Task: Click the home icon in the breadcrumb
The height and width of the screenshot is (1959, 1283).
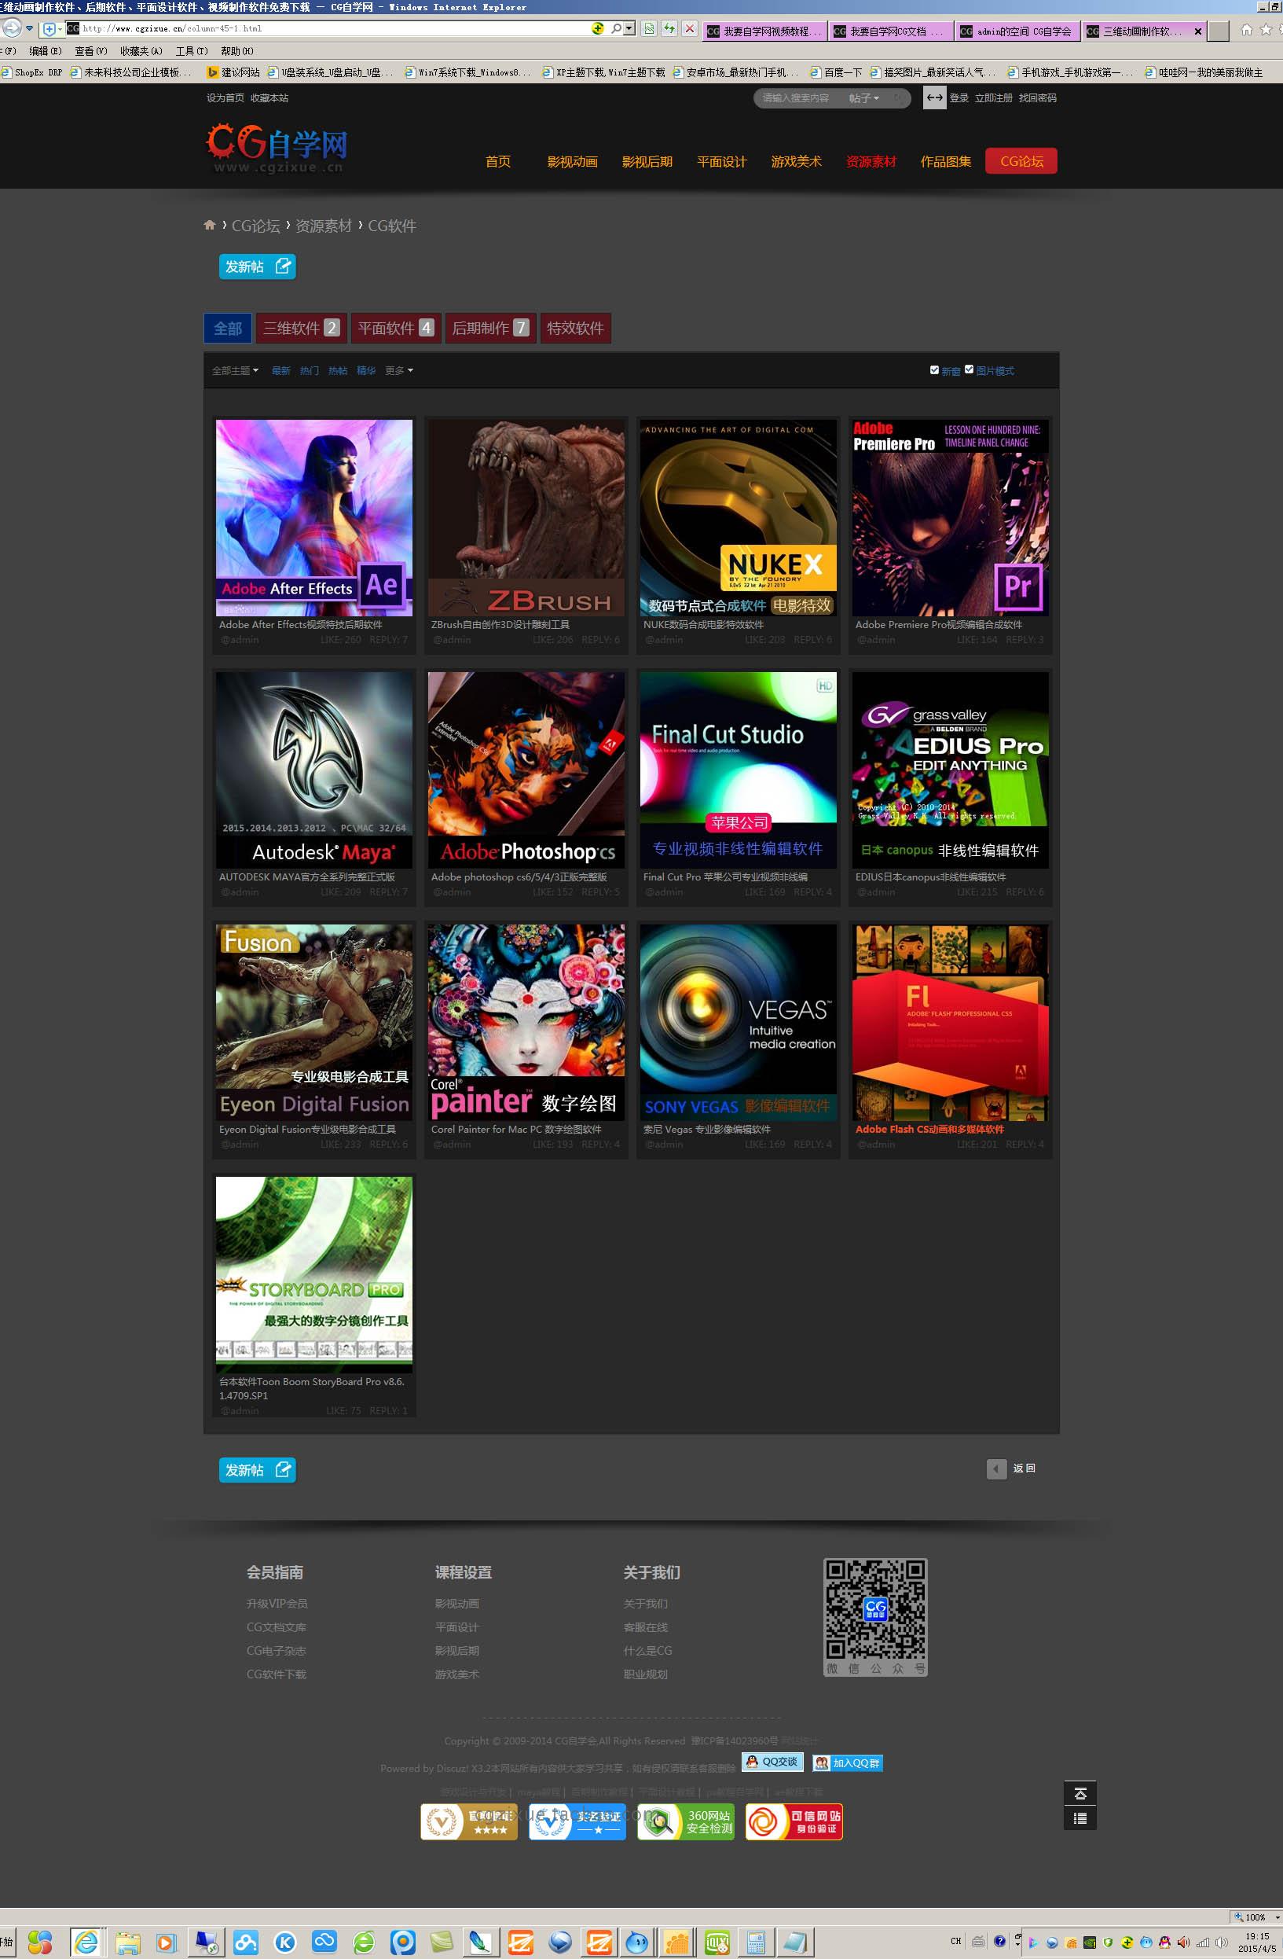Action: pyautogui.click(x=210, y=225)
